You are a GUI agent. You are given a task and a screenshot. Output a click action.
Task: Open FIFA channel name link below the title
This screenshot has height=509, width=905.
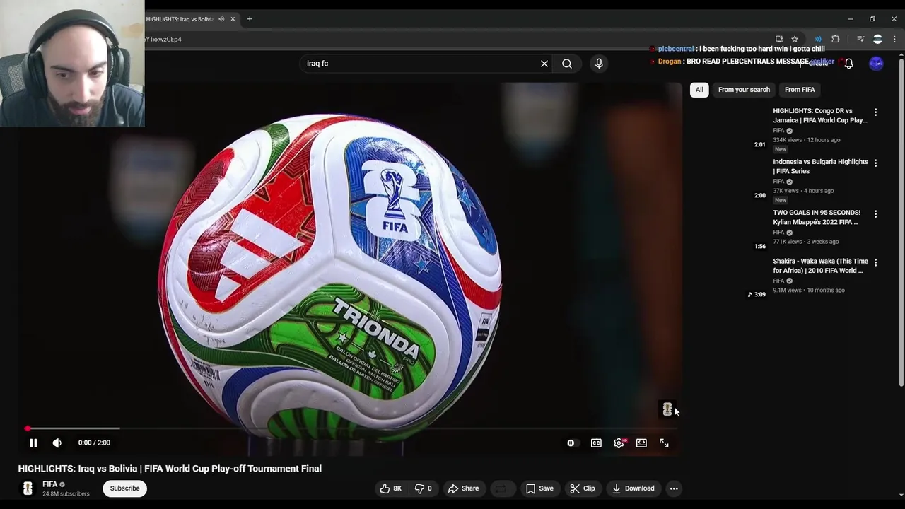[49, 484]
